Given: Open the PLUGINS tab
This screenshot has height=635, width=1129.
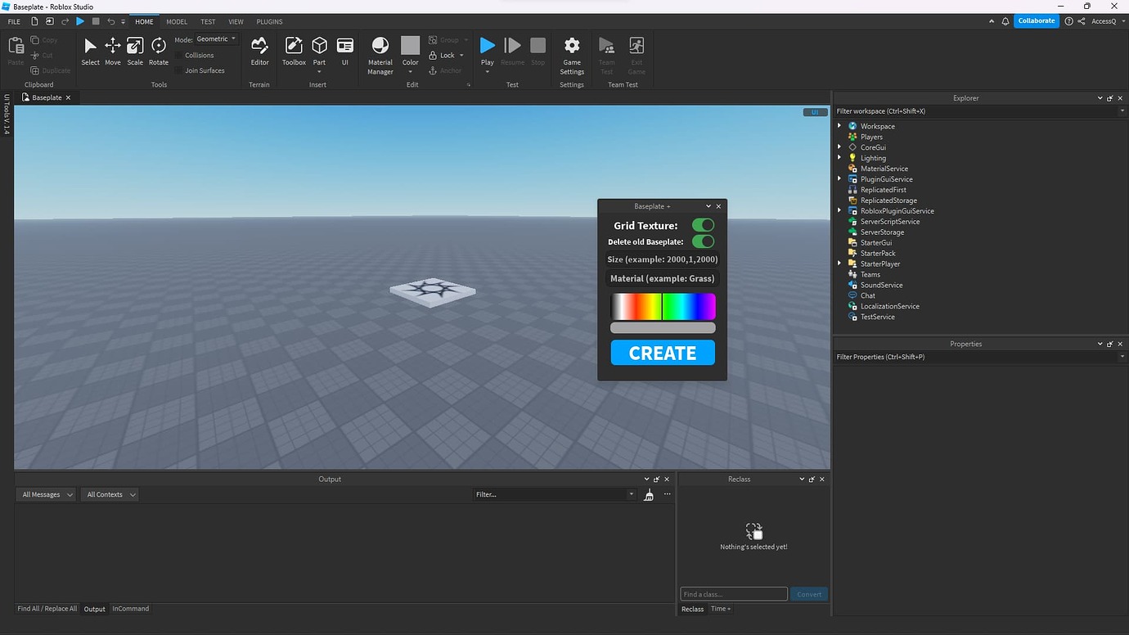Looking at the screenshot, I should click(x=269, y=21).
